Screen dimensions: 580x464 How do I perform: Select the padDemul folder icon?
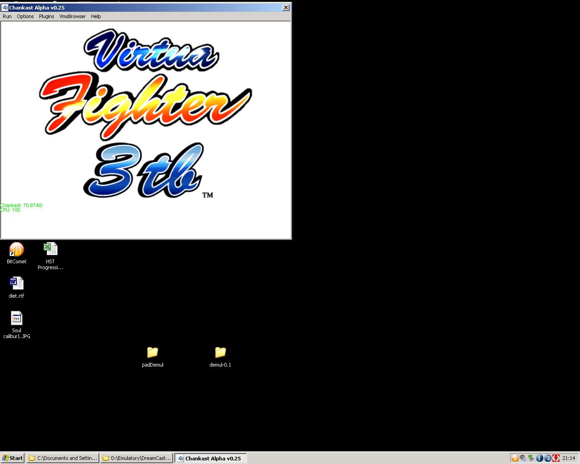[x=152, y=353]
